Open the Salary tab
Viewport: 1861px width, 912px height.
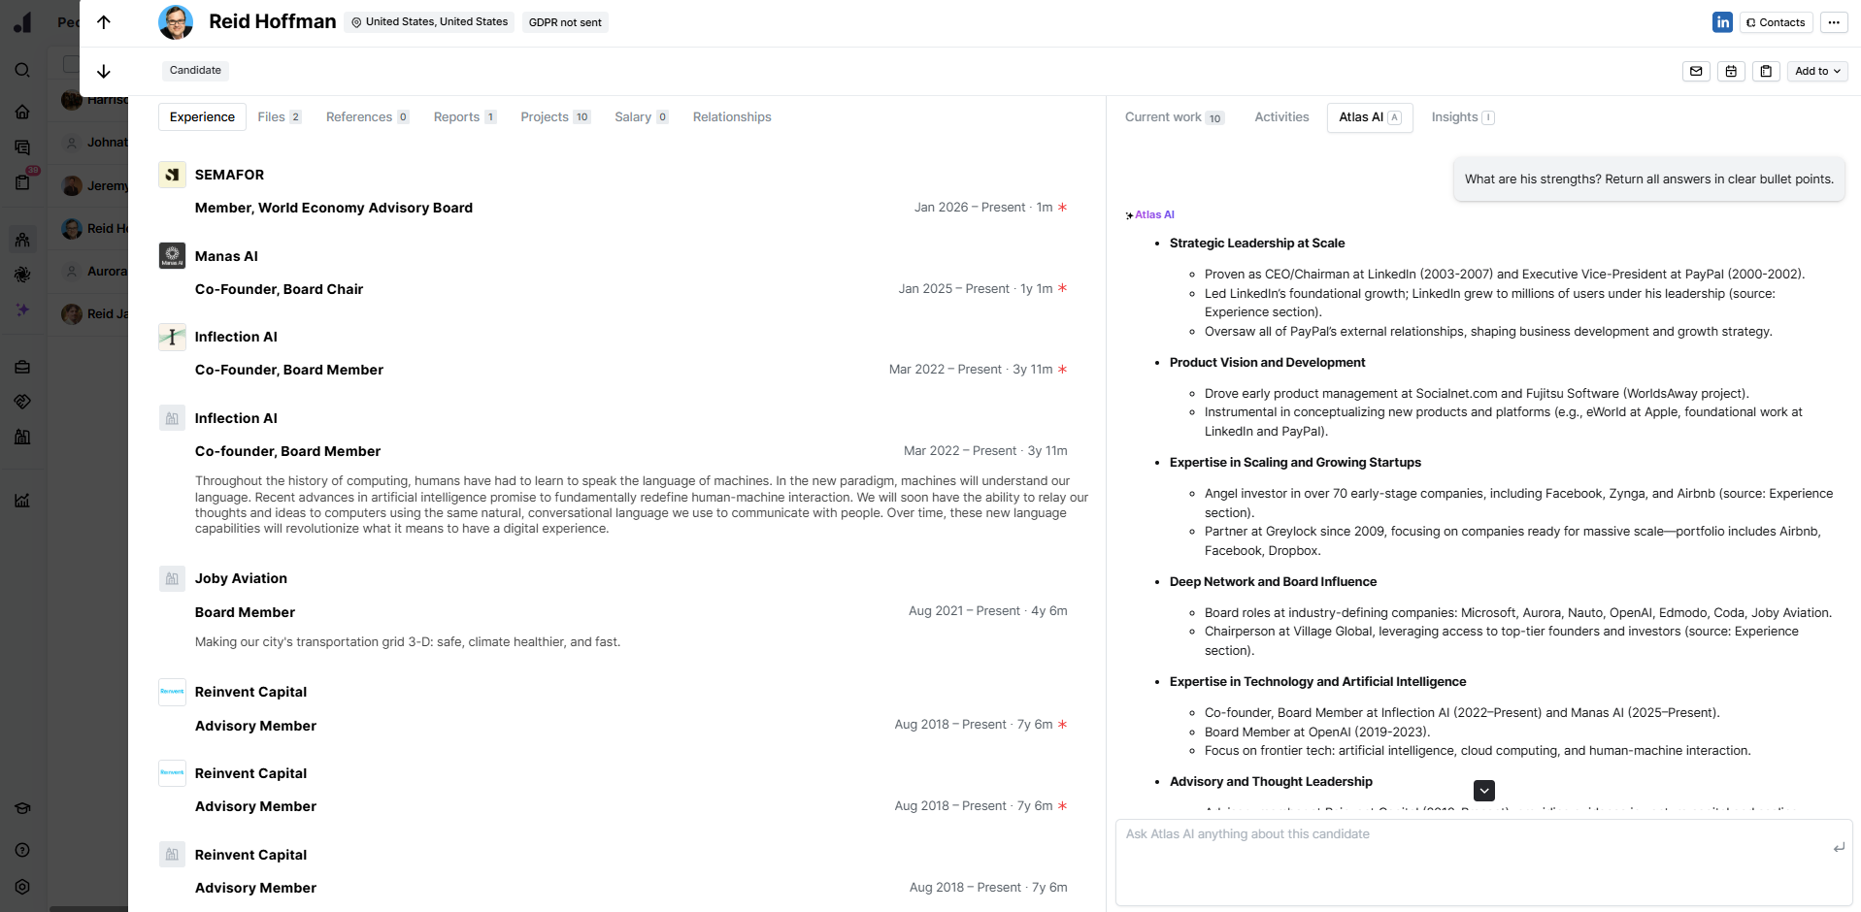[642, 116]
